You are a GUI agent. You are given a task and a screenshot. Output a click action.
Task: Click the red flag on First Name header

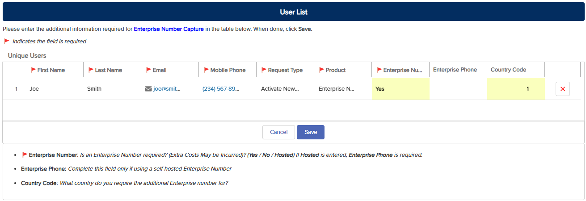33,70
